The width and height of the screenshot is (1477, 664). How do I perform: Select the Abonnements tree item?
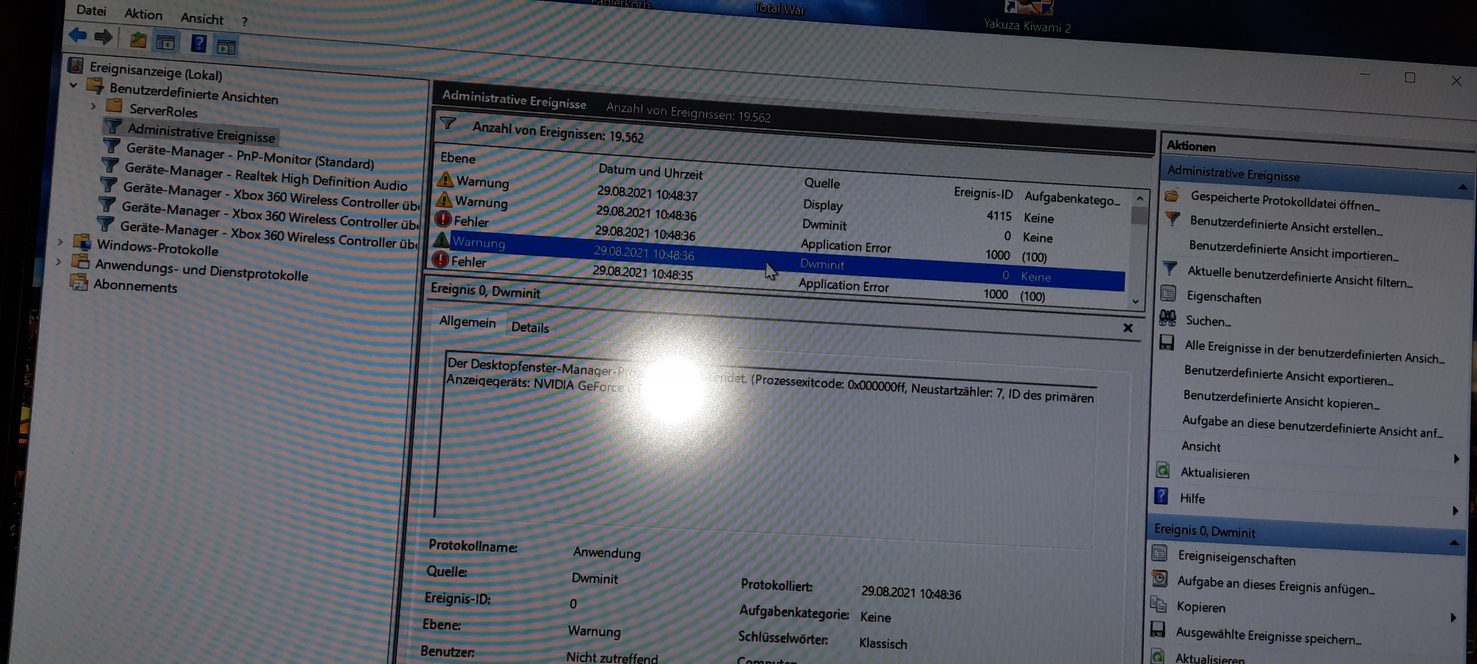coord(135,286)
